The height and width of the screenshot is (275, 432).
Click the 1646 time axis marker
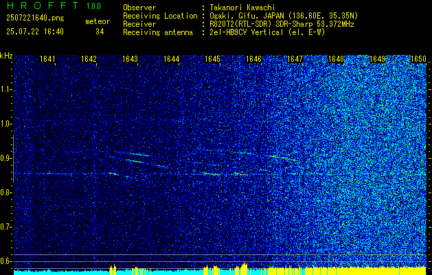coord(253,59)
